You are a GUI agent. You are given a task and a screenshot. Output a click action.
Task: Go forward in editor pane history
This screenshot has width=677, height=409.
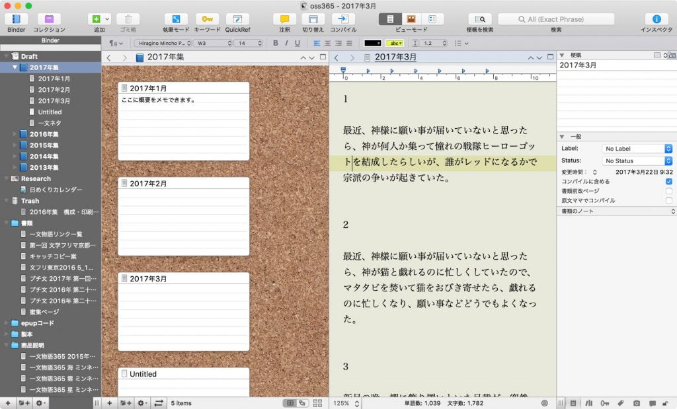(x=352, y=57)
